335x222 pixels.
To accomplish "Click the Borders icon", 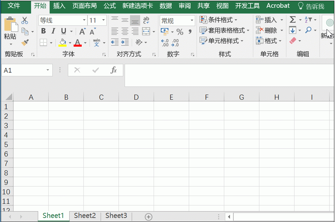I will (44, 42).
